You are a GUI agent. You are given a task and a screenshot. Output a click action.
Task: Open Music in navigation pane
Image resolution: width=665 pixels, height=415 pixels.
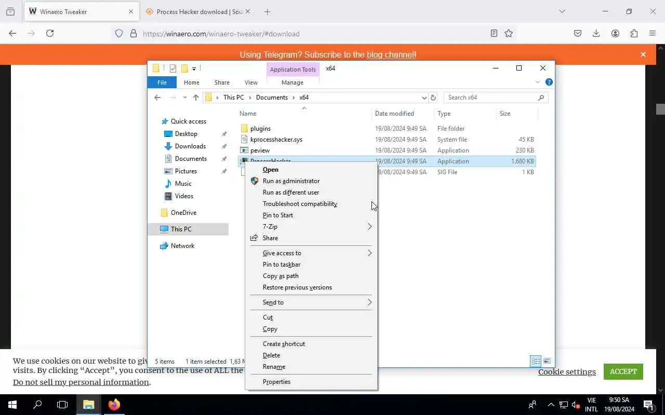tap(183, 184)
